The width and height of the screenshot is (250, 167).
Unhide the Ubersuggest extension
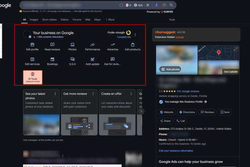pyautogui.click(x=180, y=37)
